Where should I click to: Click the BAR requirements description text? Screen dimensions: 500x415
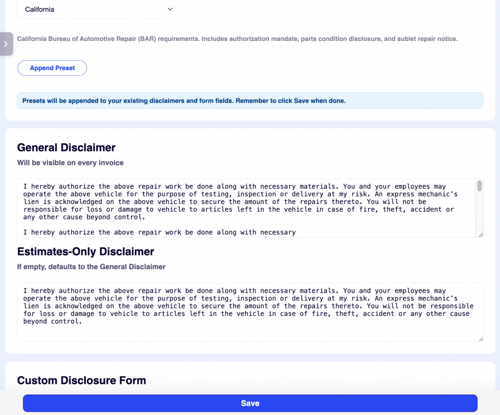tap(237, 39)
